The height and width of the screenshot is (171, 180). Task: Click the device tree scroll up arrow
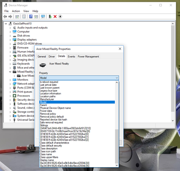tap(173, 24)
